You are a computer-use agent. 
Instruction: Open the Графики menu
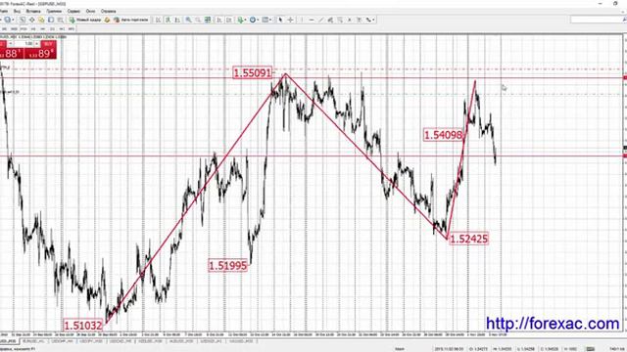54,11
